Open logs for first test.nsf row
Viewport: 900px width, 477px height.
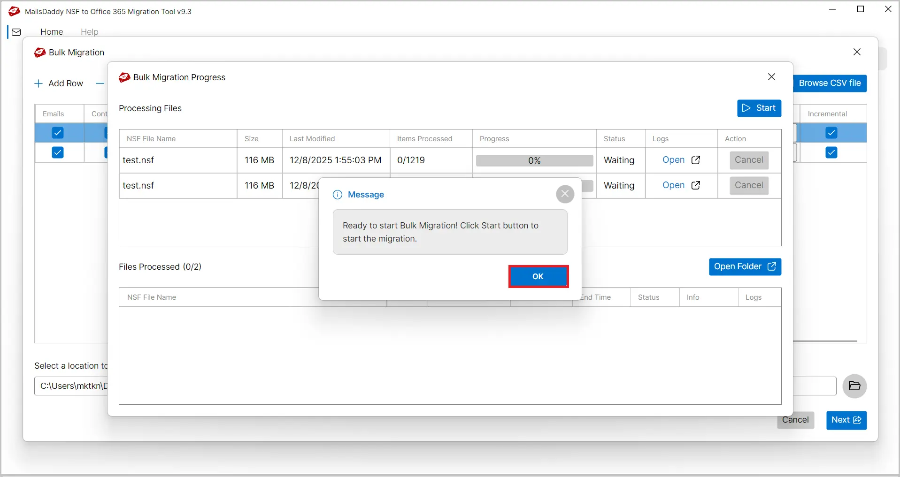pyautogui.click(x=681, y=160)
